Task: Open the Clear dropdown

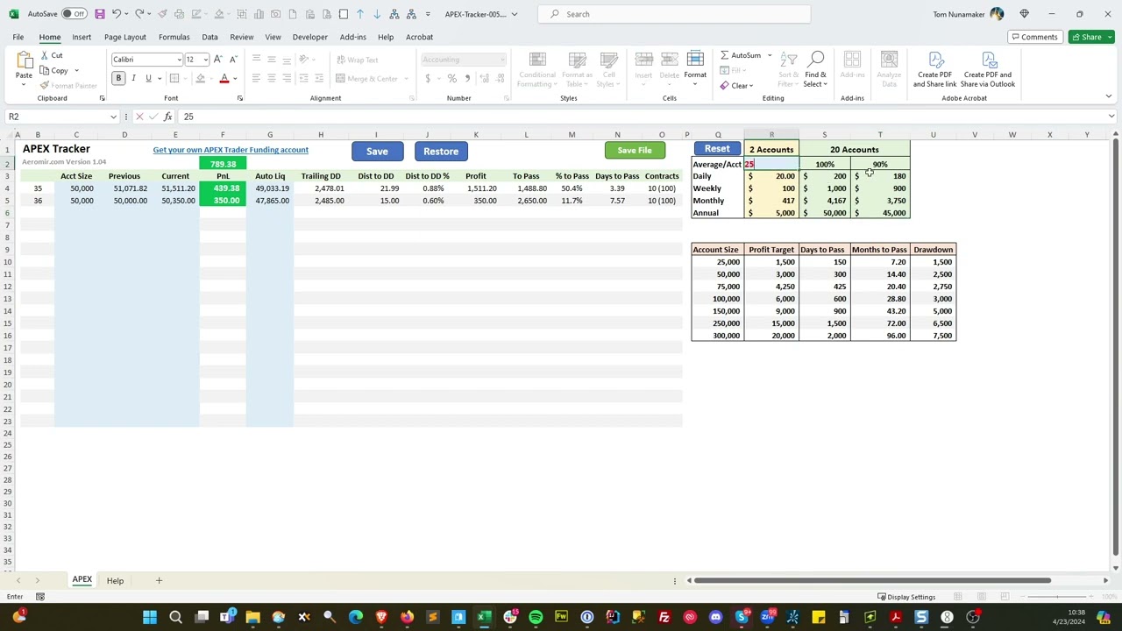Action: (751, 86)
